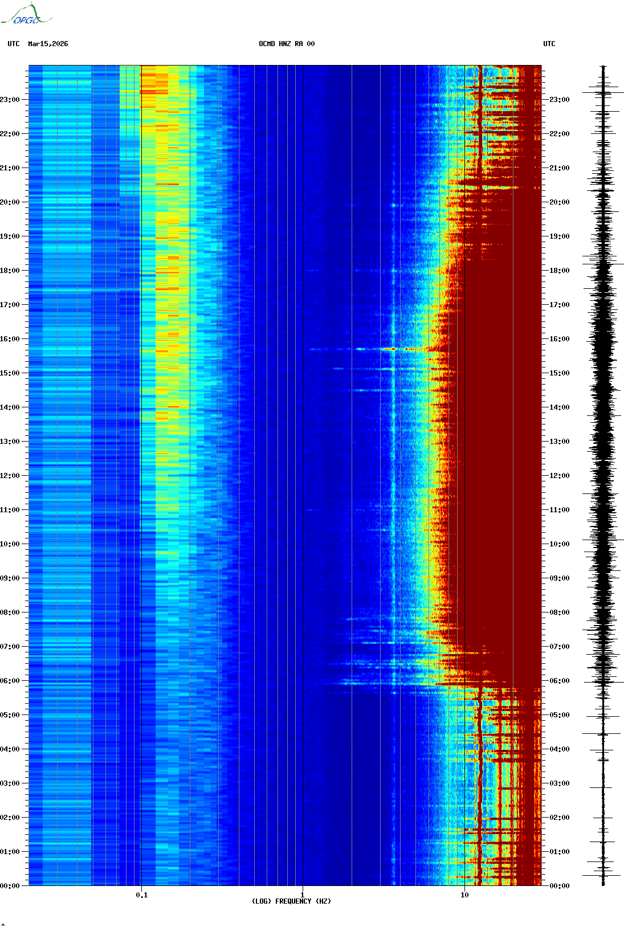628x931 pixels.
Task: Click the seismogram waveform trace beside the spectrogram
Action: (603, 476)
